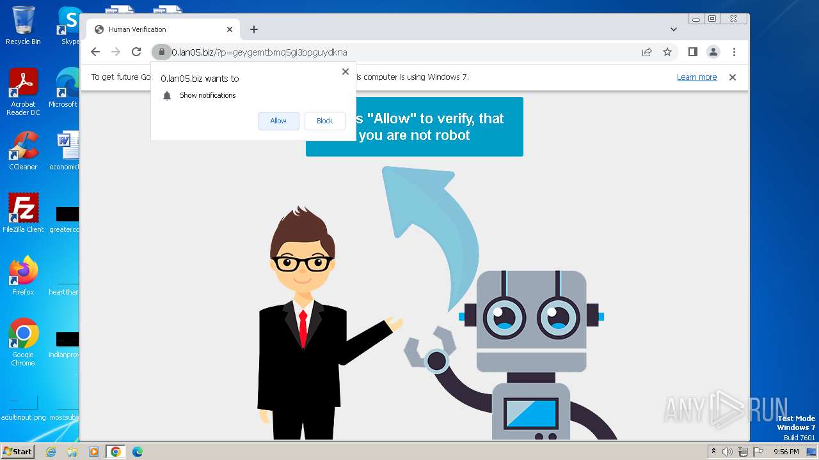819x460 pixels.
Task: Open Chrome's three-dot menu
Action: point(734,52)
